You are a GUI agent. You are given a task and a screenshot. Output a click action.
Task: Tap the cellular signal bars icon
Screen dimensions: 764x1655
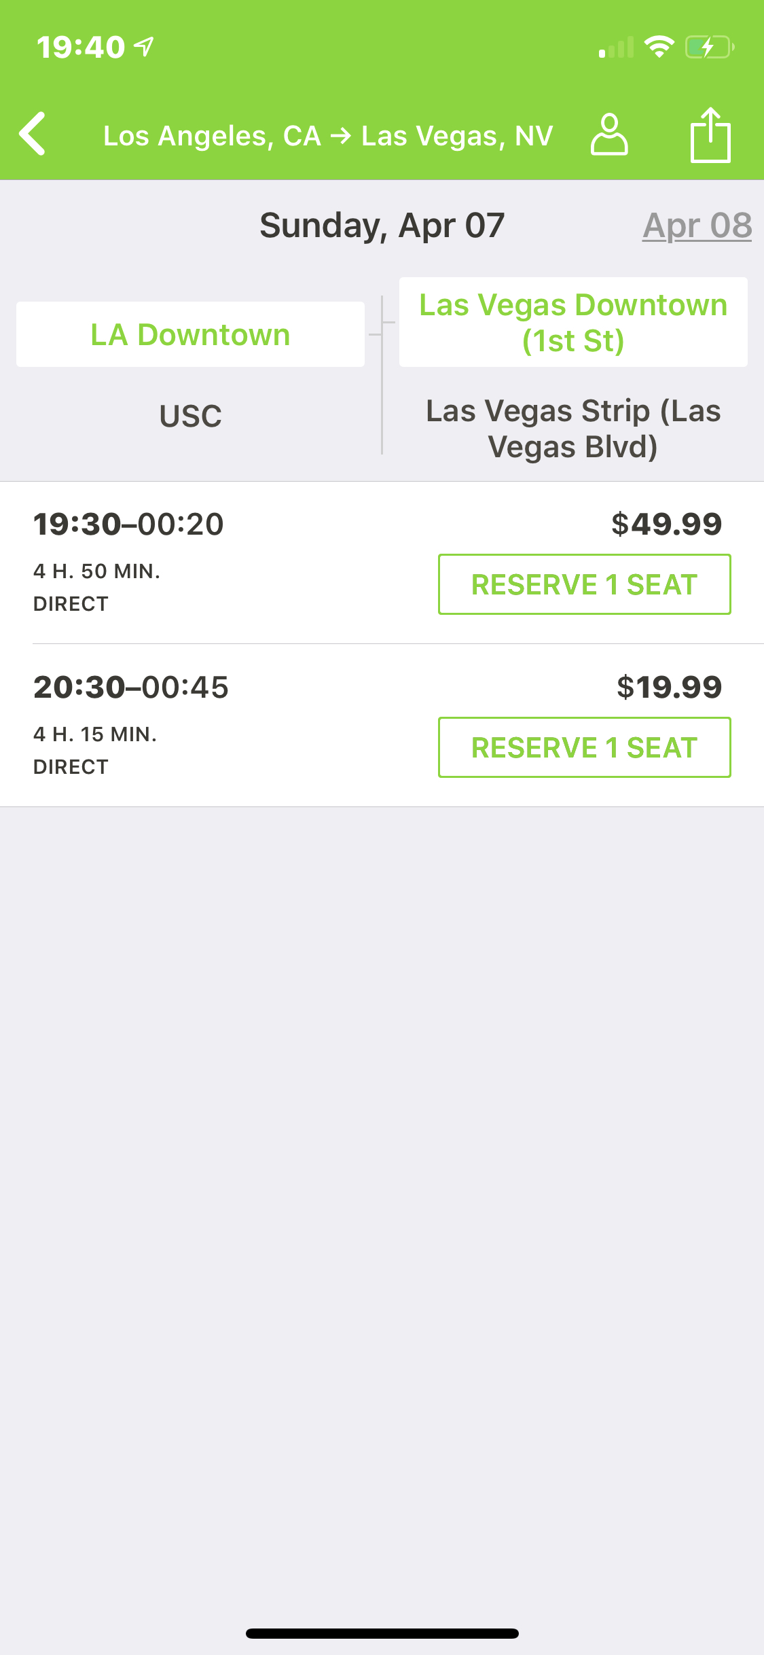coord(616,48)
